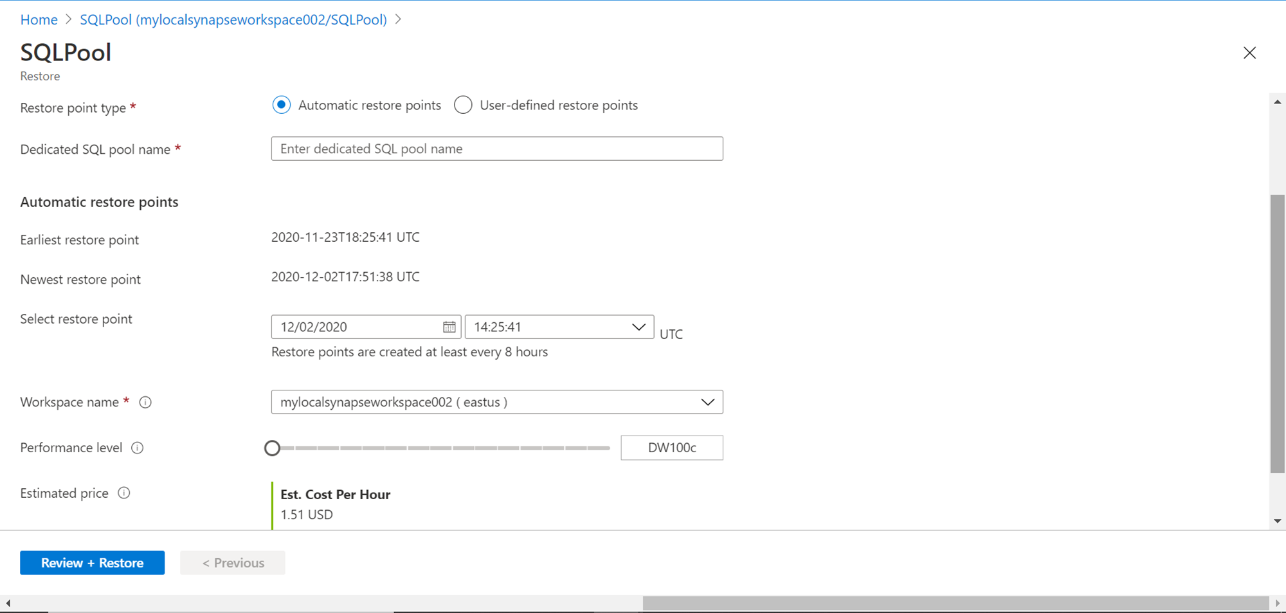Viewport: 1286px width, 613px height.
Task: Close the SQLPool Restore pane
Action: pos(1249,53)
